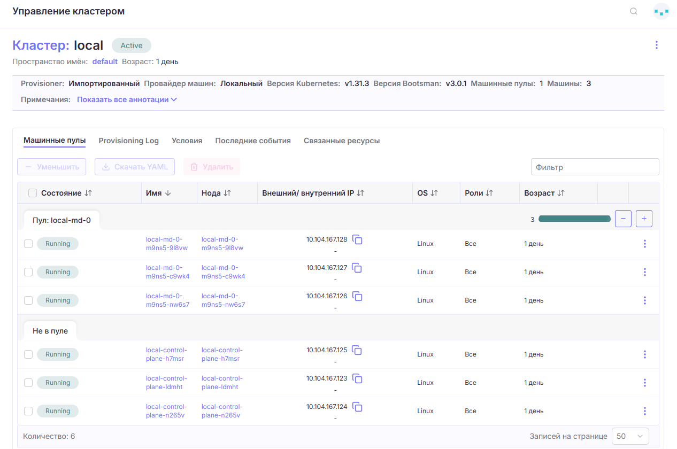Open the search magnifier icon

(x=634, y=11)
